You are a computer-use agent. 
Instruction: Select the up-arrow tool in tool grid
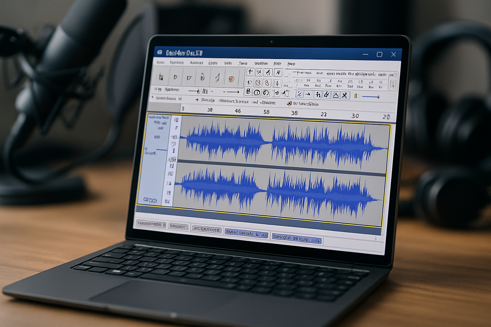tap(250, 72)
